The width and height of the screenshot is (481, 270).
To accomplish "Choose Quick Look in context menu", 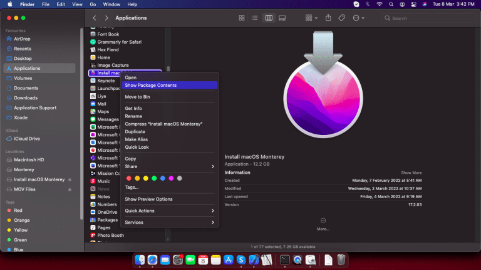I will (x=170, y=147).
